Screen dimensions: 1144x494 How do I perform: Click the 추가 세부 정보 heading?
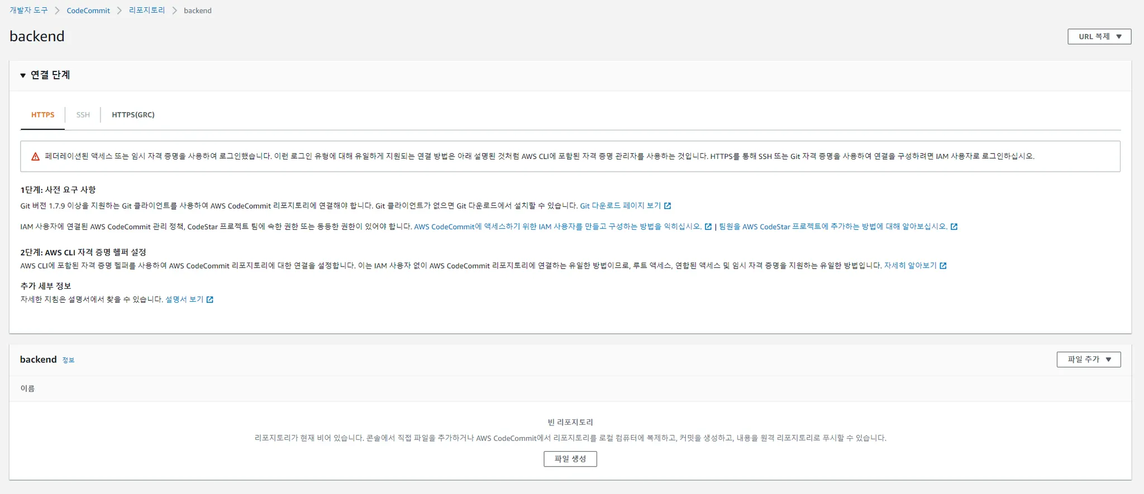pos(46,286)
